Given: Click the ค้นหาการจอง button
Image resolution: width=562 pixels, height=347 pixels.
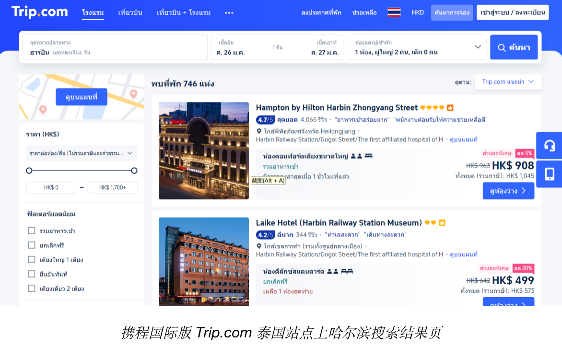Looking at the screenshot, I should (x=452, y=12).
